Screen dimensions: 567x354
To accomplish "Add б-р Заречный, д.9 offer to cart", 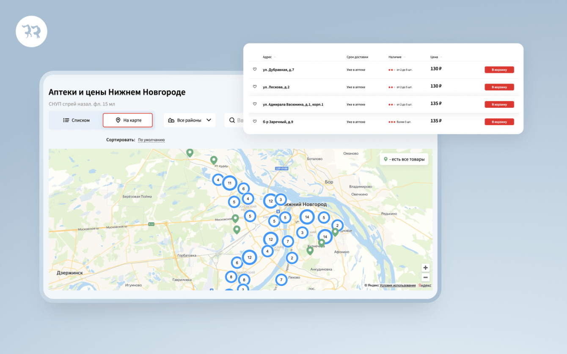I will point(499,122).
